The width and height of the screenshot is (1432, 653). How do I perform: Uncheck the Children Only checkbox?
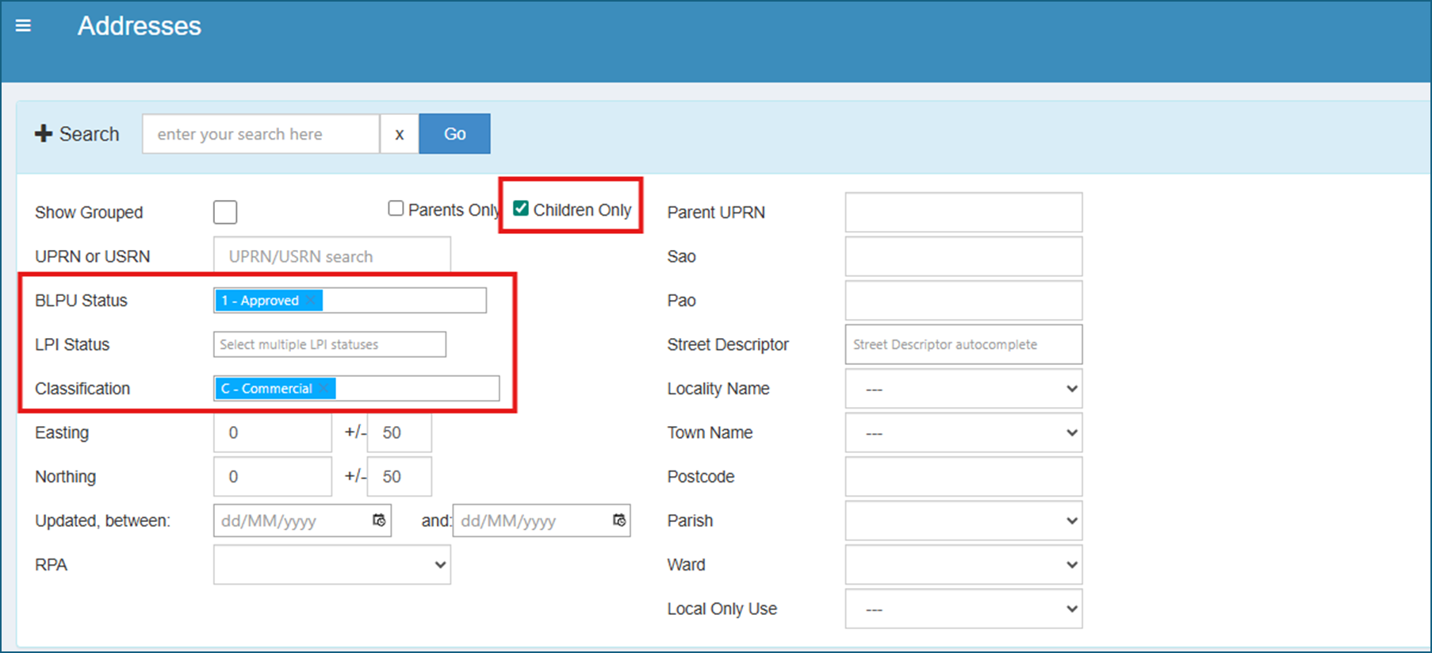[x=521, y=209]
